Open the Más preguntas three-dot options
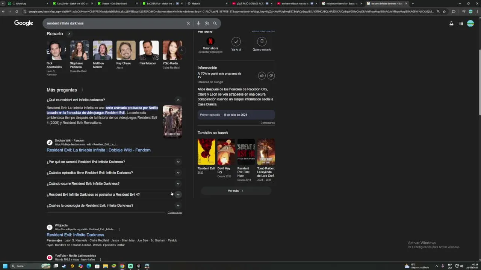The width and height of the screenshot is (481, 270). click(x=82, y=90)
